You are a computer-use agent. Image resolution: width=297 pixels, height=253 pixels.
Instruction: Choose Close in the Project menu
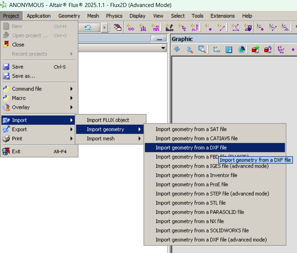coord(39,44)
